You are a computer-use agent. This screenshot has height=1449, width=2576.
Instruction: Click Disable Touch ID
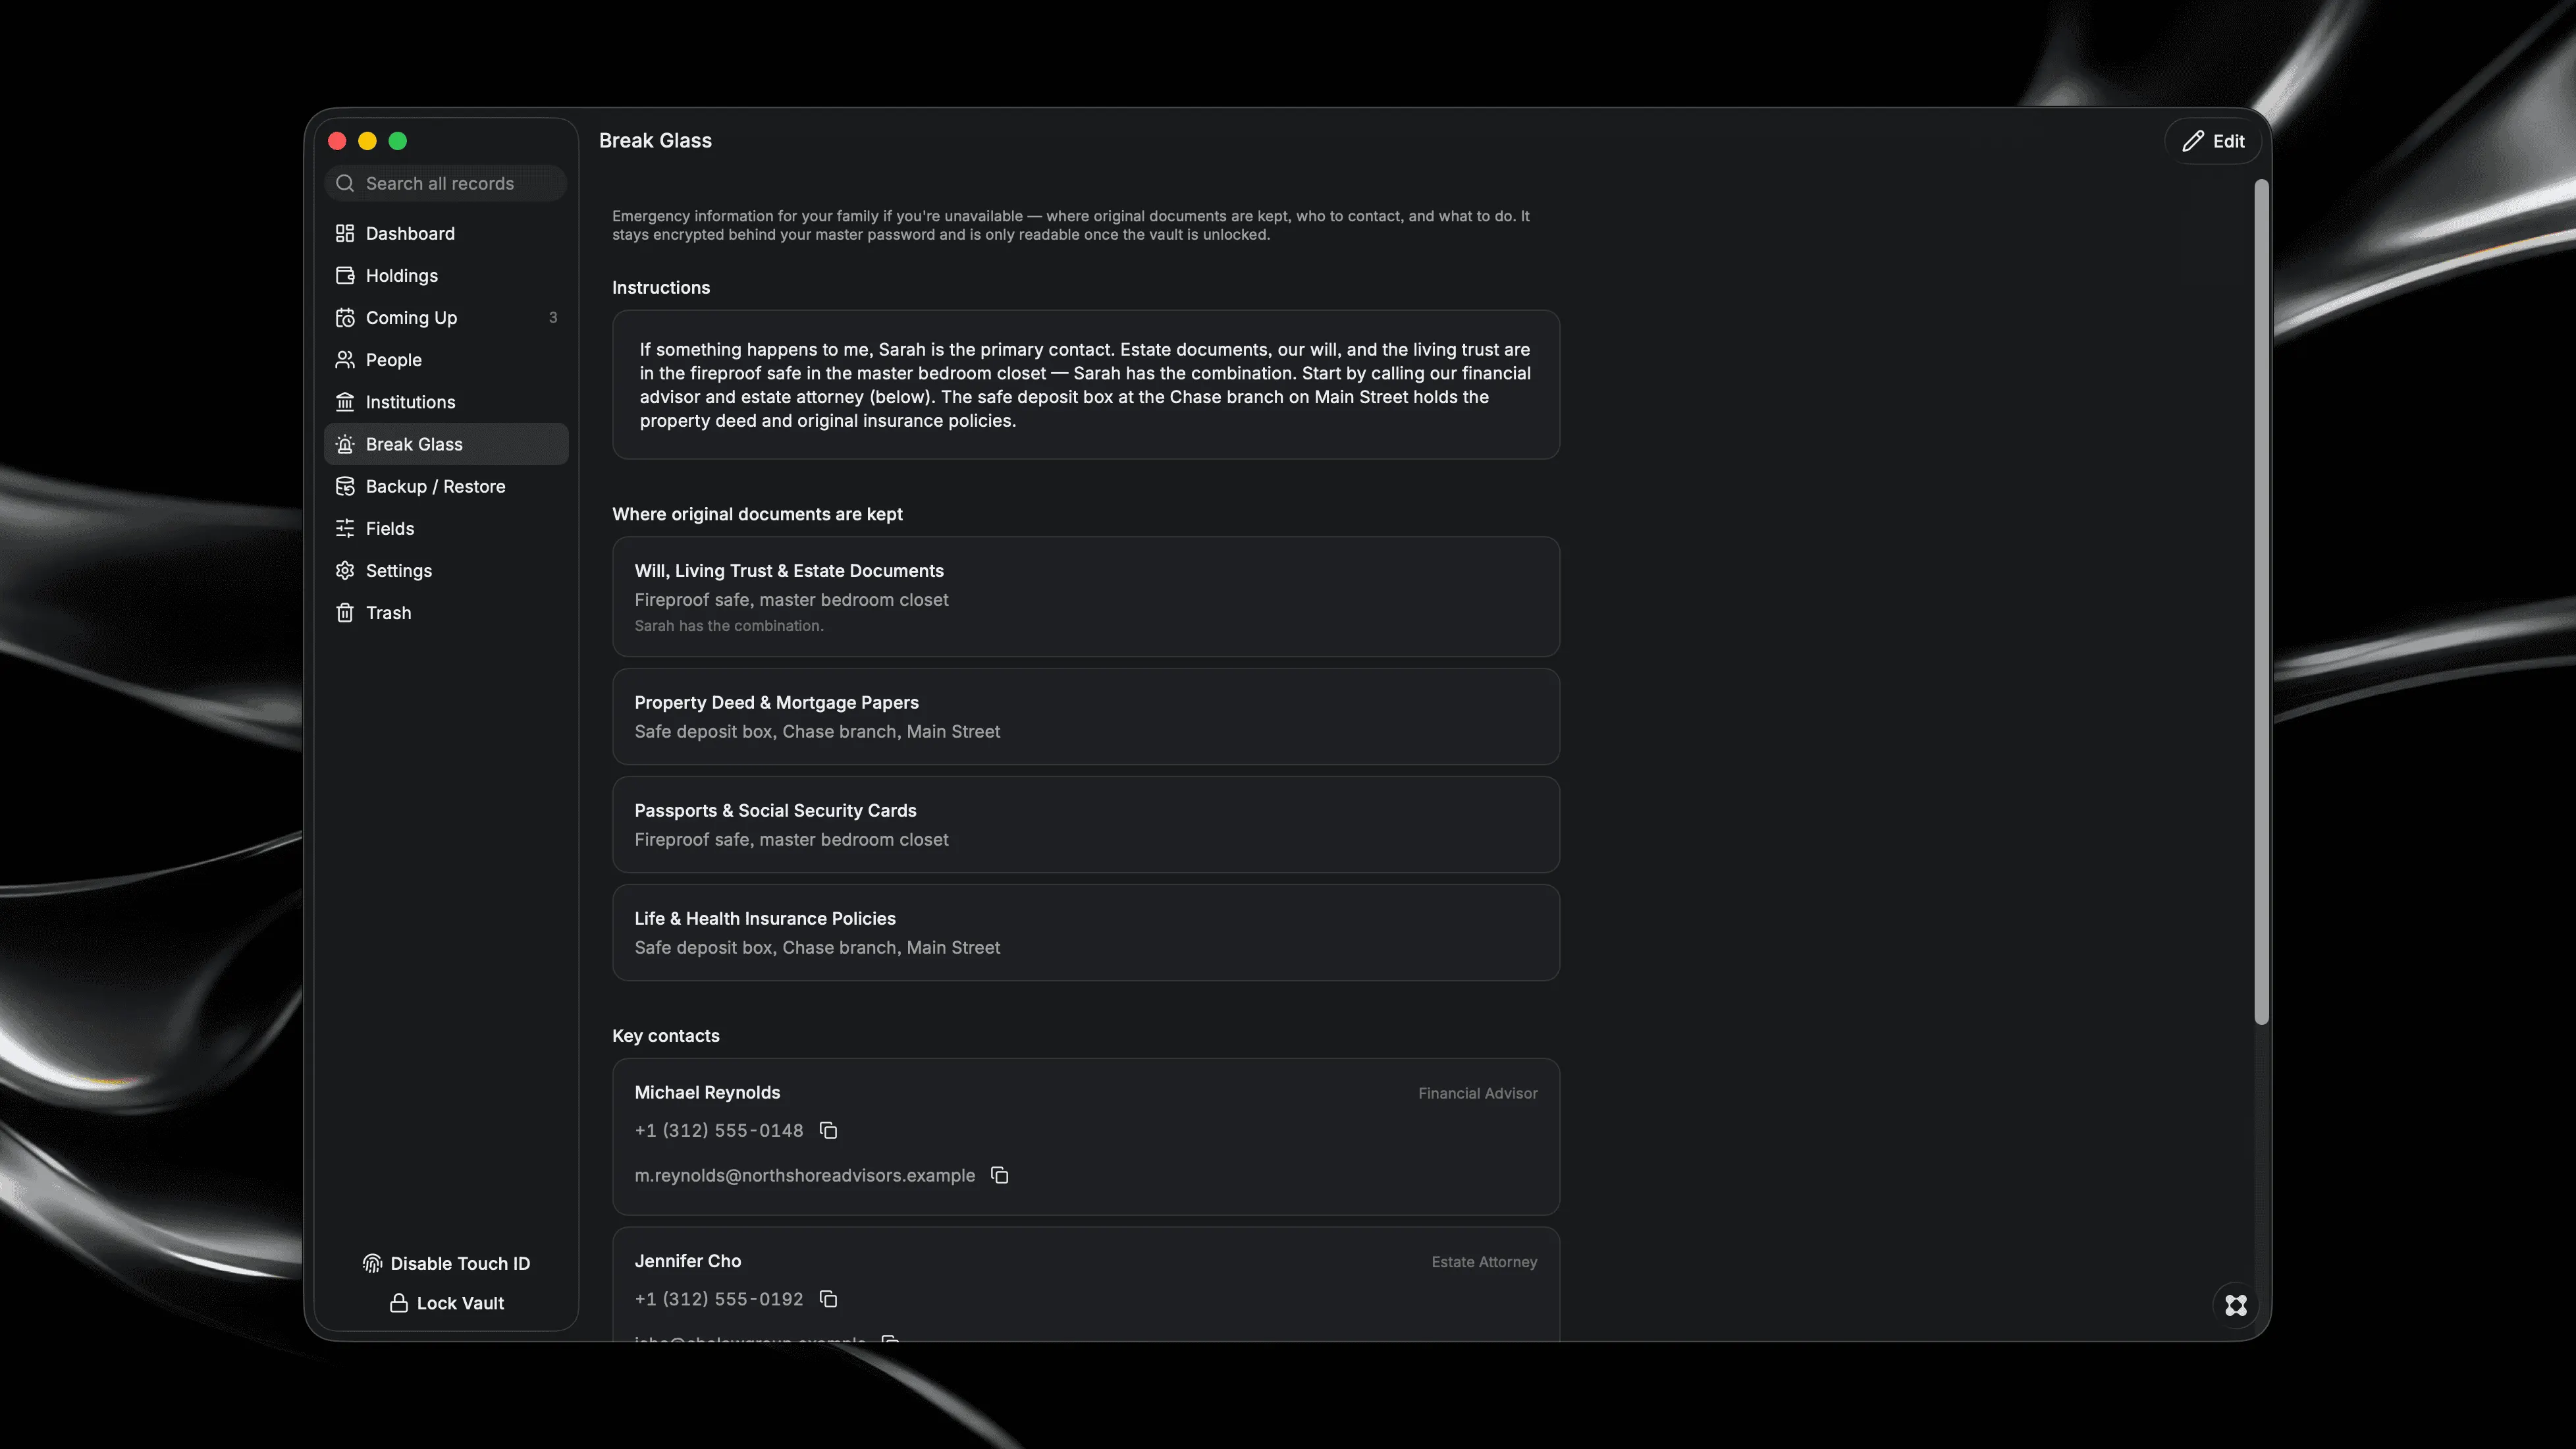click(x=446, y=1263)
